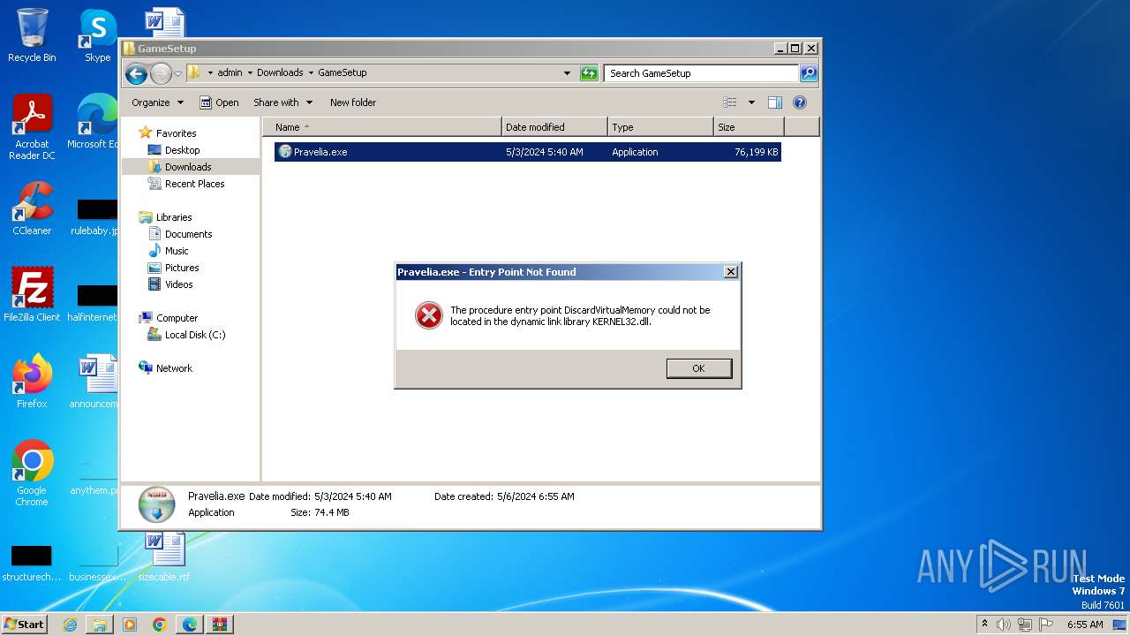
Task: Open Desktop in Favorites
Action: [x=182, y=150]
